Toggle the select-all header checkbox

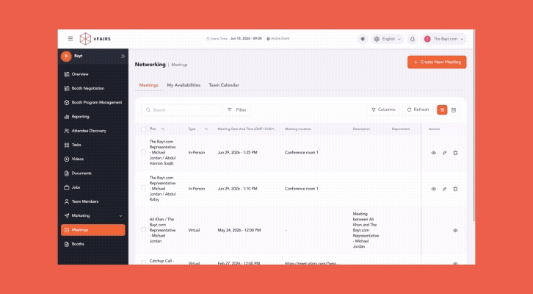tap(143, 129)
